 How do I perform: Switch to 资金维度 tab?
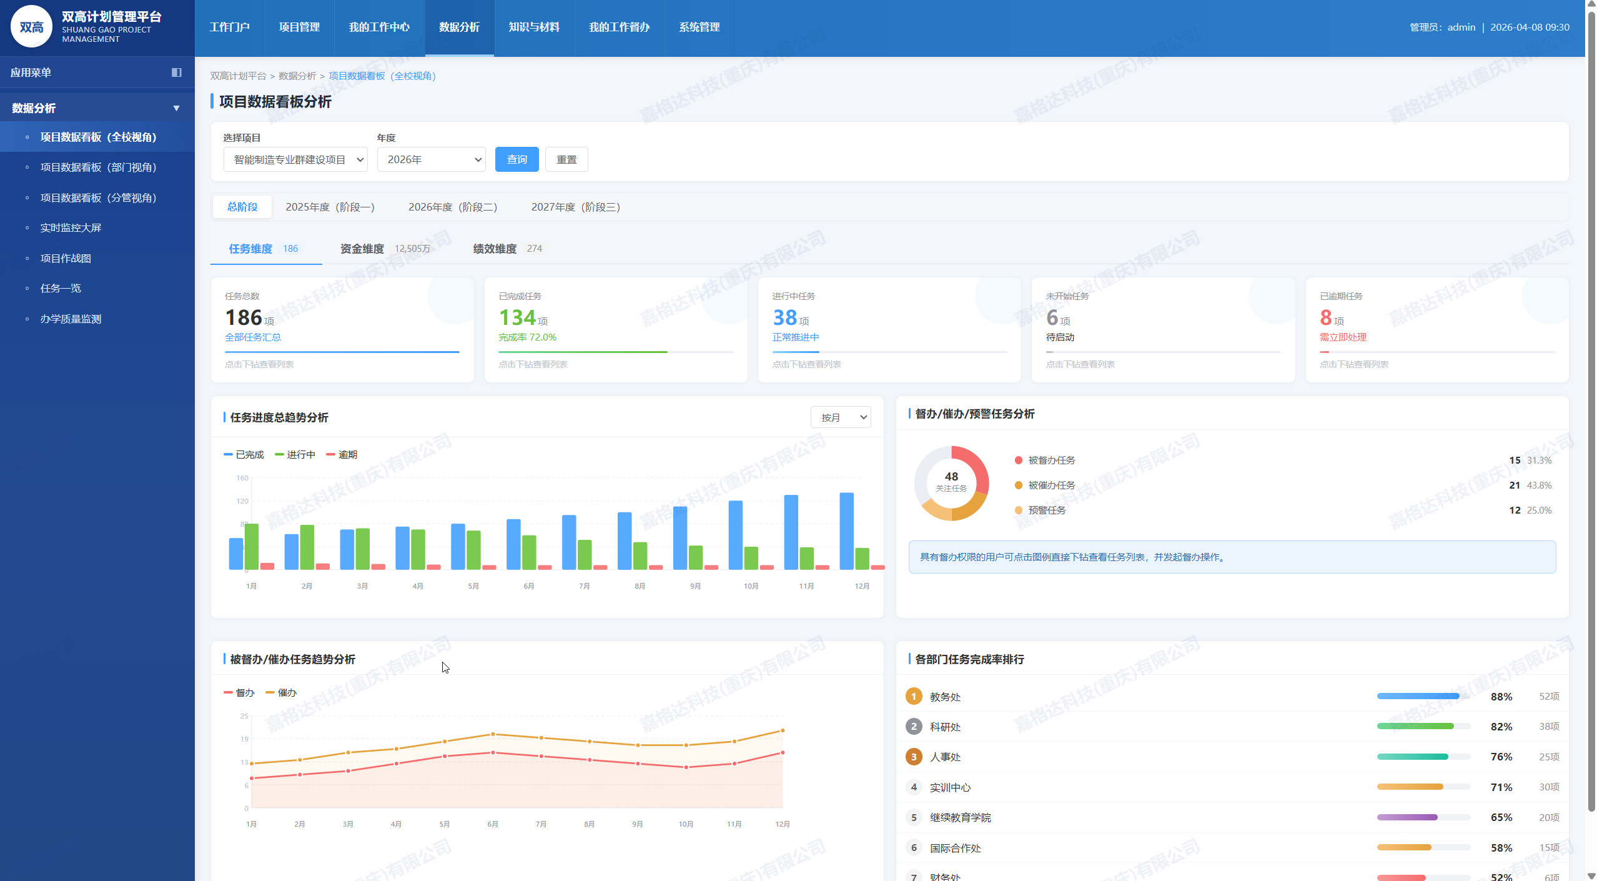362,249
